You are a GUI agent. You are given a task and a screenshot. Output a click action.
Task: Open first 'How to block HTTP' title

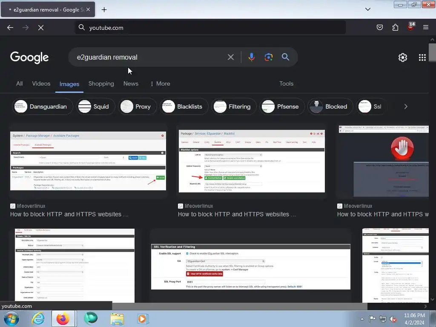(x=69, y=215)
